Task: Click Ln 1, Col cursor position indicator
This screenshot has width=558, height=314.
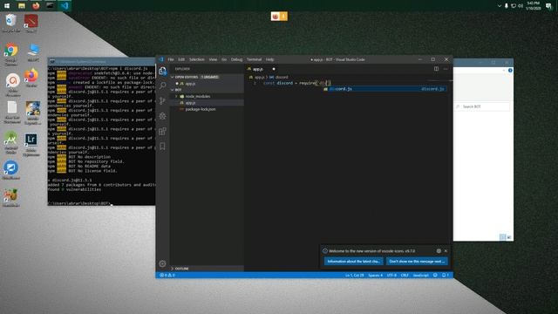Action: click(355, 276)
